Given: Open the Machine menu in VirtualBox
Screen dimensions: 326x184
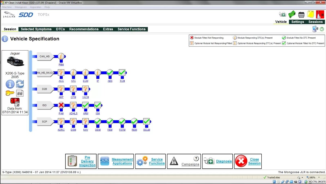Looking at the screenshot, I should coord(7,7).
